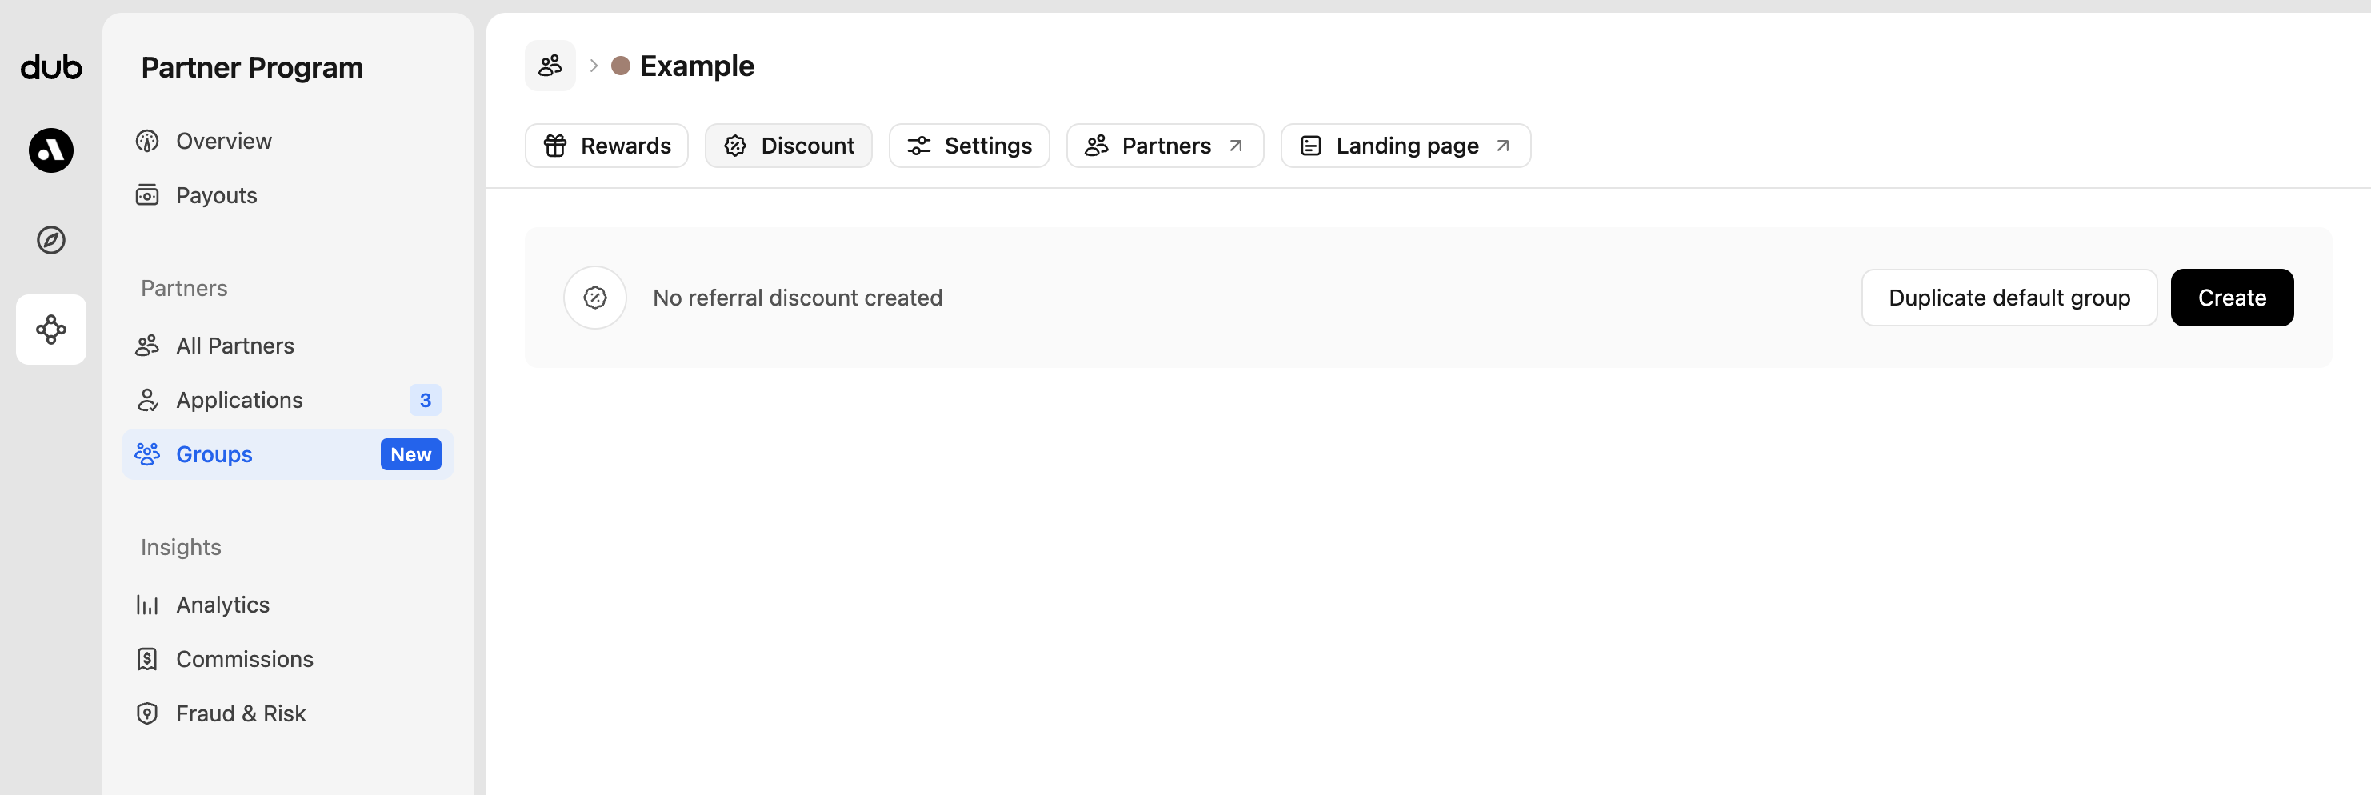The image size is (2371, 795).
Task: Open Fraud & Risk page
Action: coord(287,713)
